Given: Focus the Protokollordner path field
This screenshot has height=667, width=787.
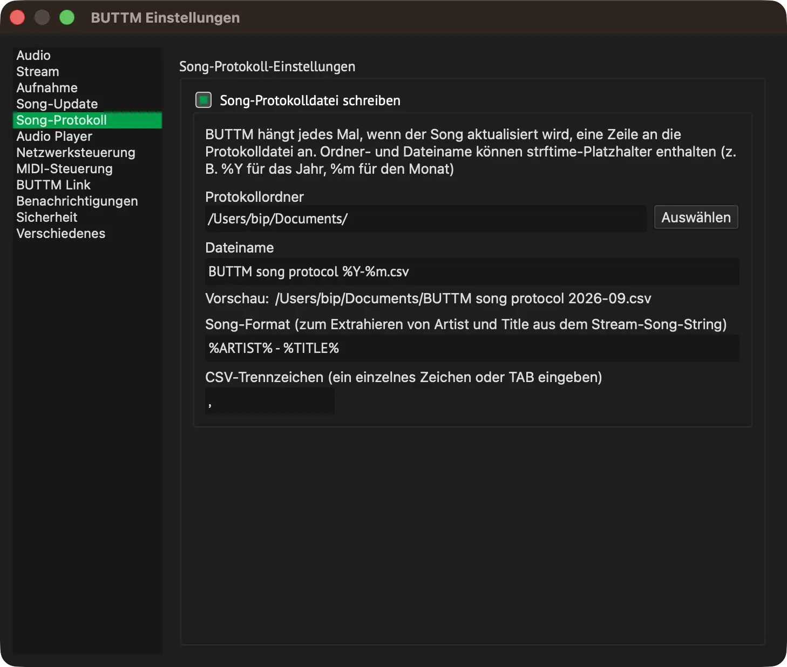Looking at the screenshot, I should pos(425,219).
